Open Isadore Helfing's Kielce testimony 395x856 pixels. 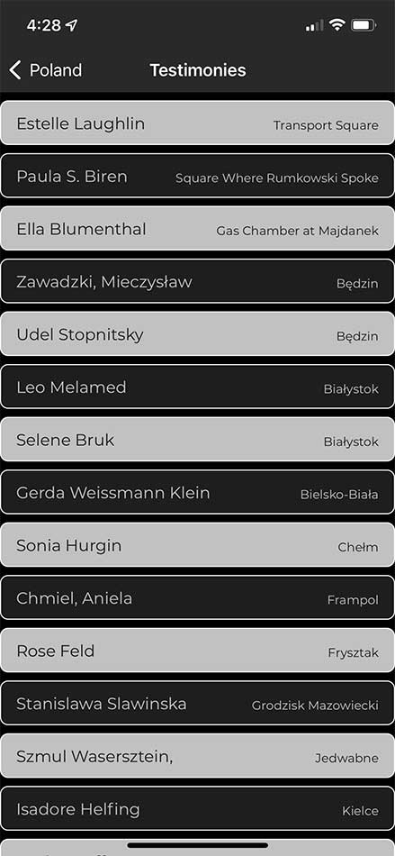pos(197,809)
